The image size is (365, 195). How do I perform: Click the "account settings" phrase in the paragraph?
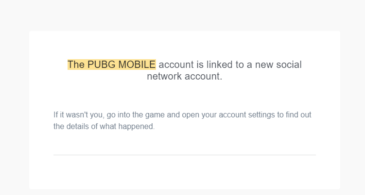coord(246,115)
